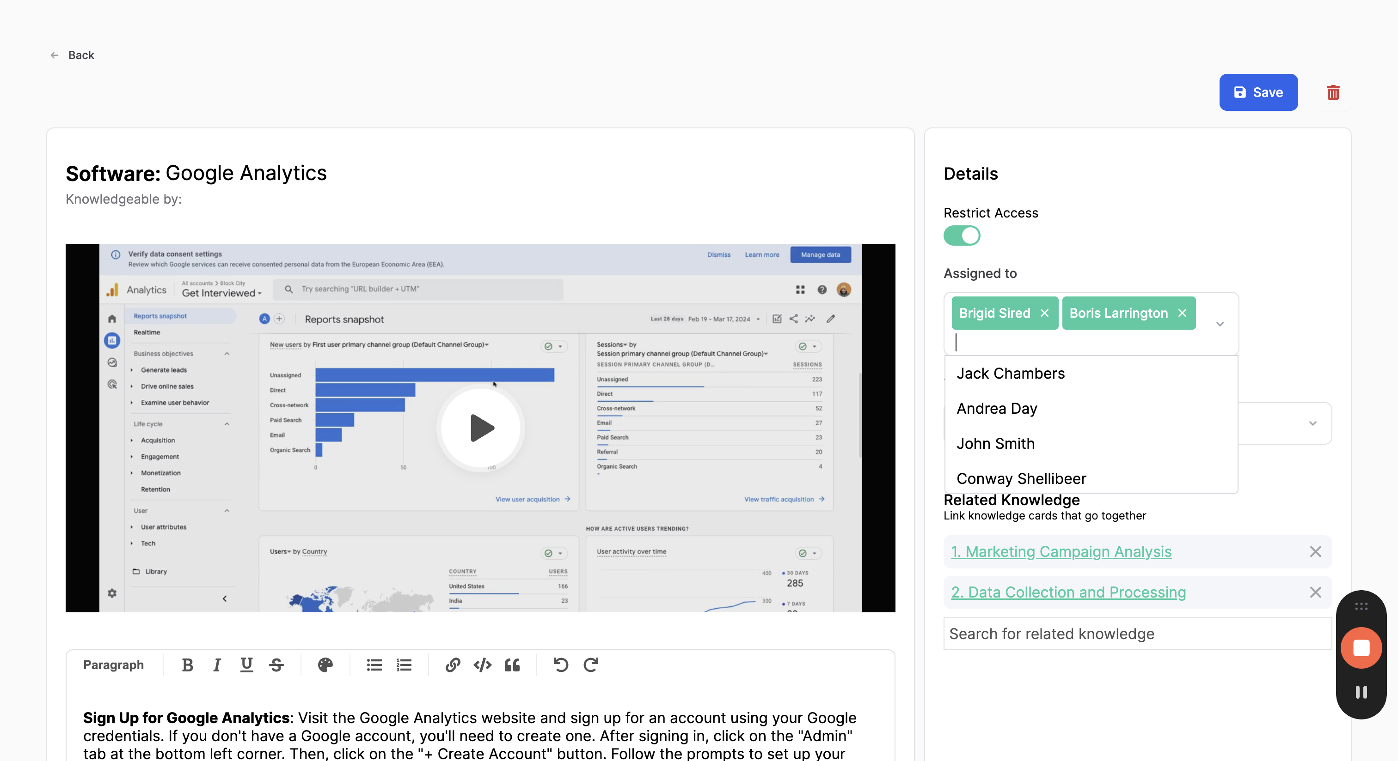The image size is (1398, 761).
Task: Redo the last edit
Action: 590,664
